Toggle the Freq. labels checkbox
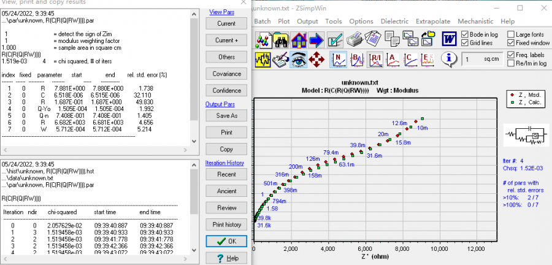 point(511,55)
